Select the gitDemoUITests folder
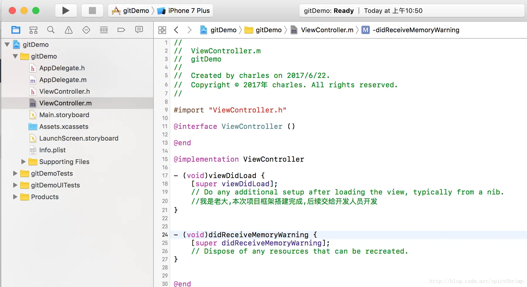The width and height of the screenshot is (527, 287). pos(55,185)
